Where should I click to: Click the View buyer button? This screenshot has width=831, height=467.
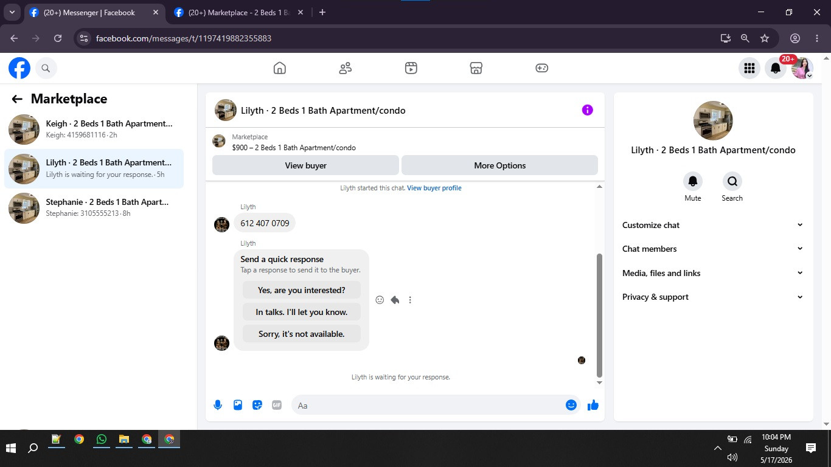coord(305,165)
